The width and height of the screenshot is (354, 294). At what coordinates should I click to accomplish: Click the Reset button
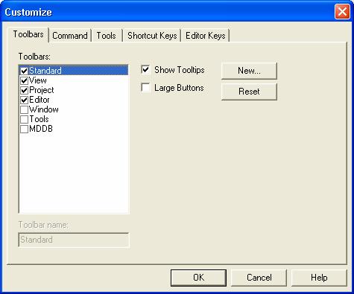tap(249, 92)
